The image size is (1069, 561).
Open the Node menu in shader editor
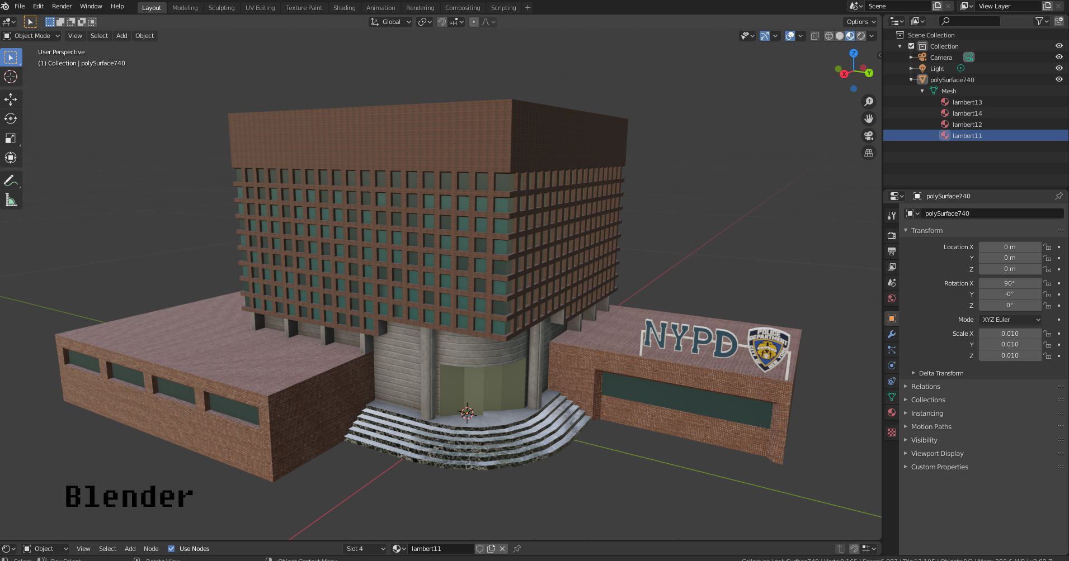click(x=151, y=549)
